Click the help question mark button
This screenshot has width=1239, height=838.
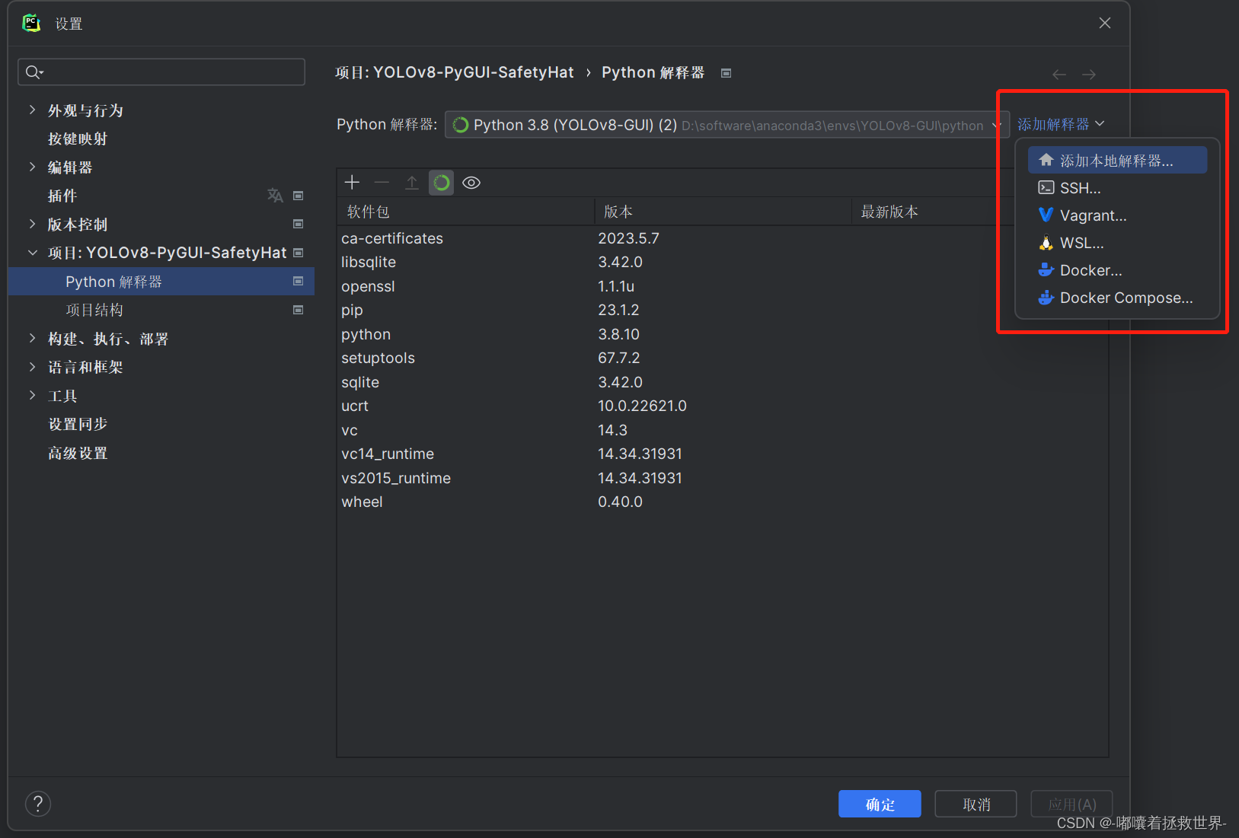[38, 804]
